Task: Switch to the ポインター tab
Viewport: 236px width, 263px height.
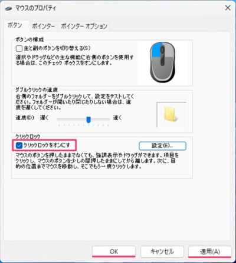Action: tap(43, 26)
